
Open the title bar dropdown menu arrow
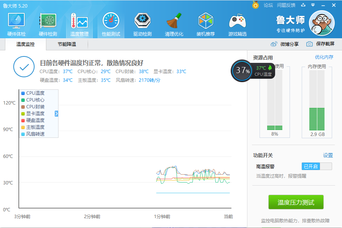tap(313, 5)
